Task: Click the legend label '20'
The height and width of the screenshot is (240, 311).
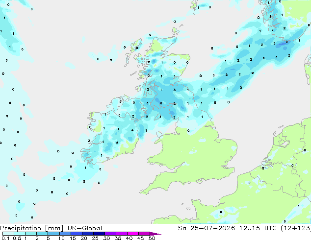Action: (84, 238)
